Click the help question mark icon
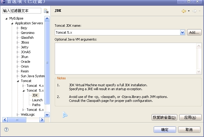The height and width of the screenshot is (137, 204). [x=6, y=129]
